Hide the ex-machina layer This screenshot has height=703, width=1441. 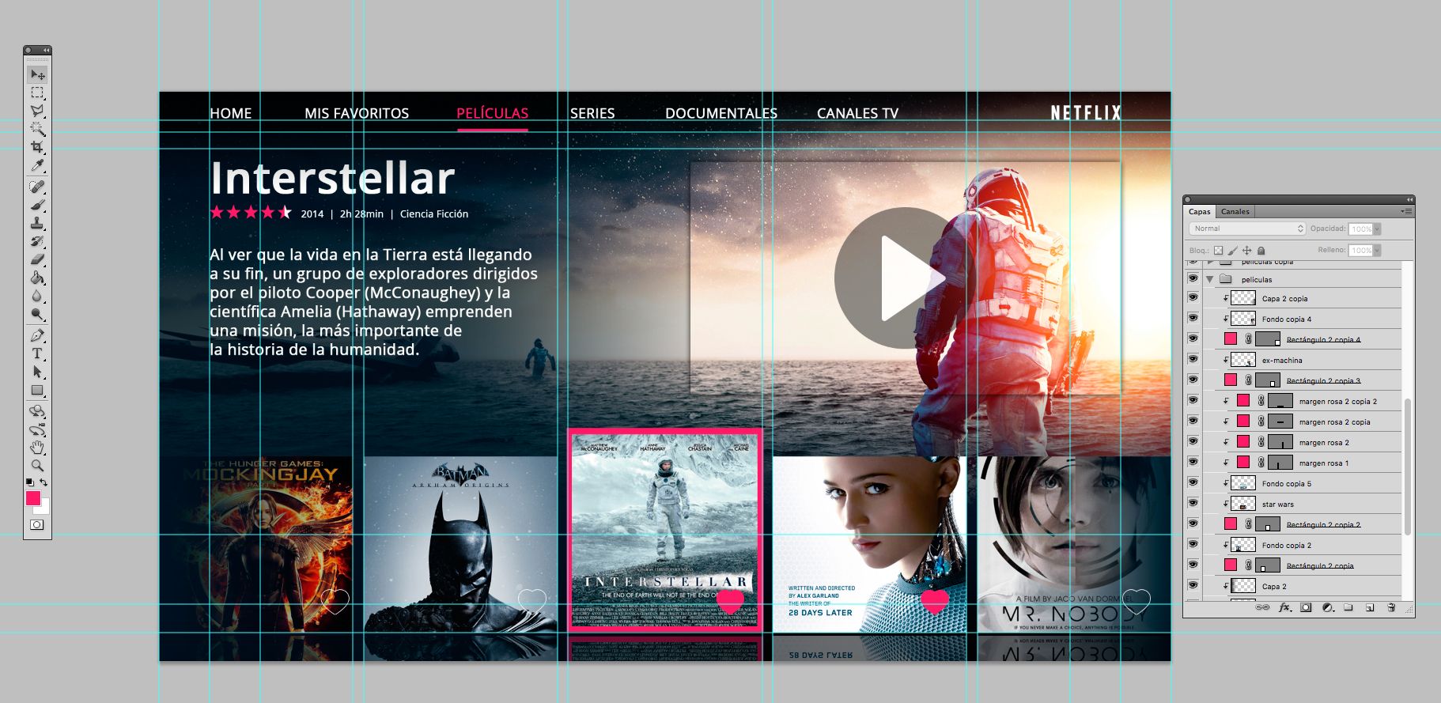(x=1193, y=359)
